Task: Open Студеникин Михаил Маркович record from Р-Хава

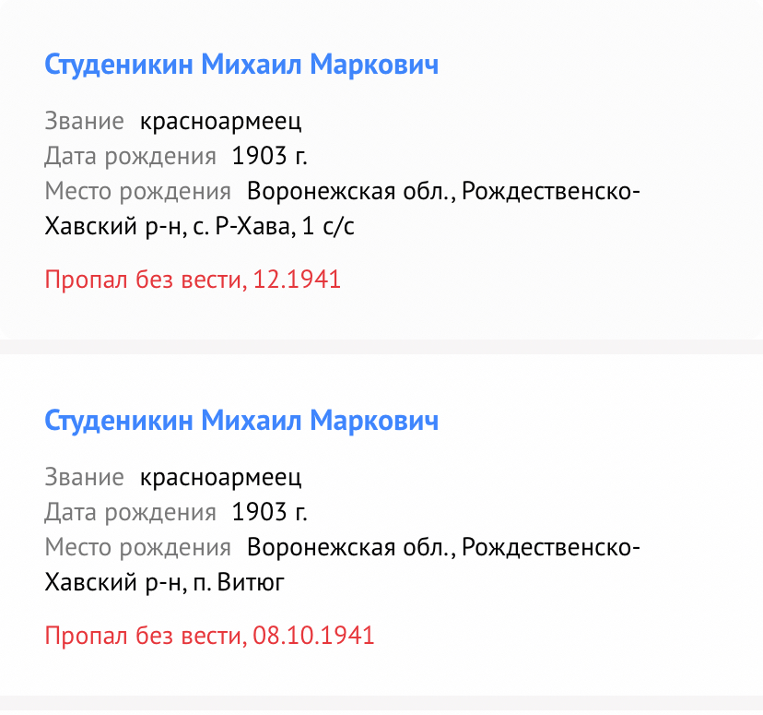Action: point(241,66)
